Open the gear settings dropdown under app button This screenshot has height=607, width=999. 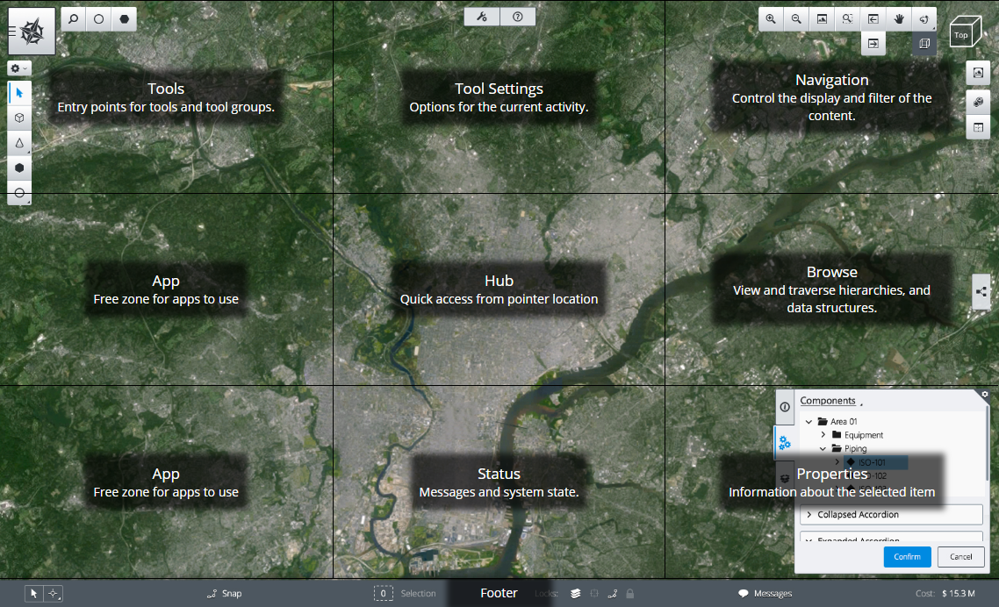click(x=19, y=68)
